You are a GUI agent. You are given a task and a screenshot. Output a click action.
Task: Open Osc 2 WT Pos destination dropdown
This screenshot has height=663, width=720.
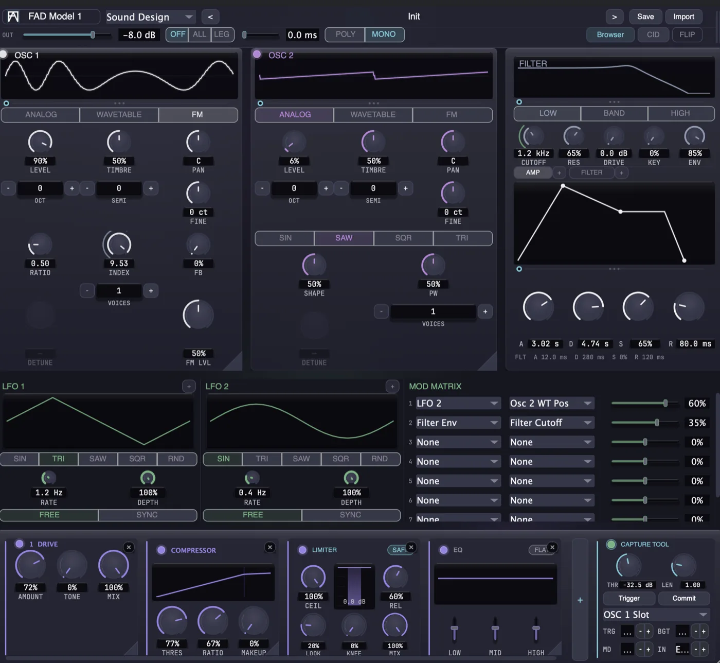[x=551, y=403]
